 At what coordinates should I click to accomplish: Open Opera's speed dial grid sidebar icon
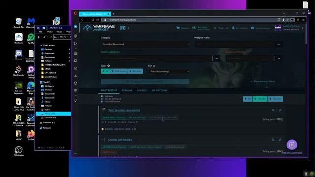coord(75,54)
